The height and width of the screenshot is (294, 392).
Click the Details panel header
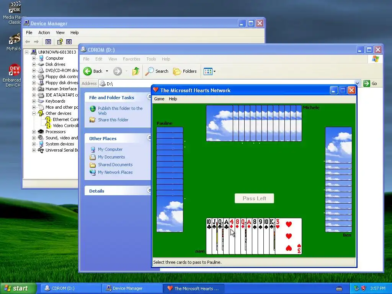[x=118, y=191]
